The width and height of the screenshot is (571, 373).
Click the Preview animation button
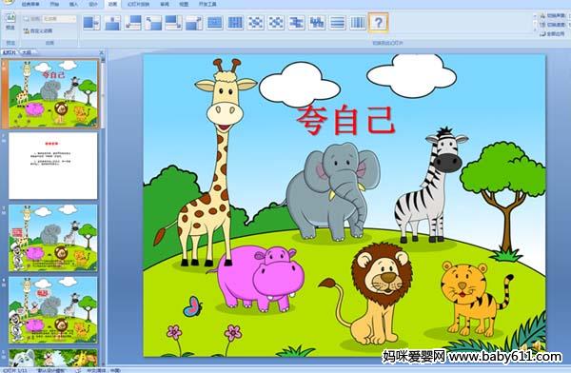point(10,22)
